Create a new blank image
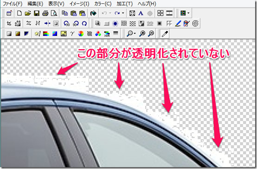The width and height of the screenshot is (257, 169). (x=19, y=13)
